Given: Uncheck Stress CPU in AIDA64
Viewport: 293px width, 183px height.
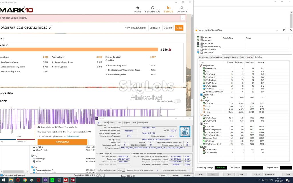Looking at the screenshot, I should [x=201, y=37].
